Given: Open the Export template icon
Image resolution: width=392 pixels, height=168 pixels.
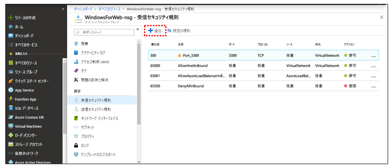Looking at the screenshot, I should pos(76,155).
